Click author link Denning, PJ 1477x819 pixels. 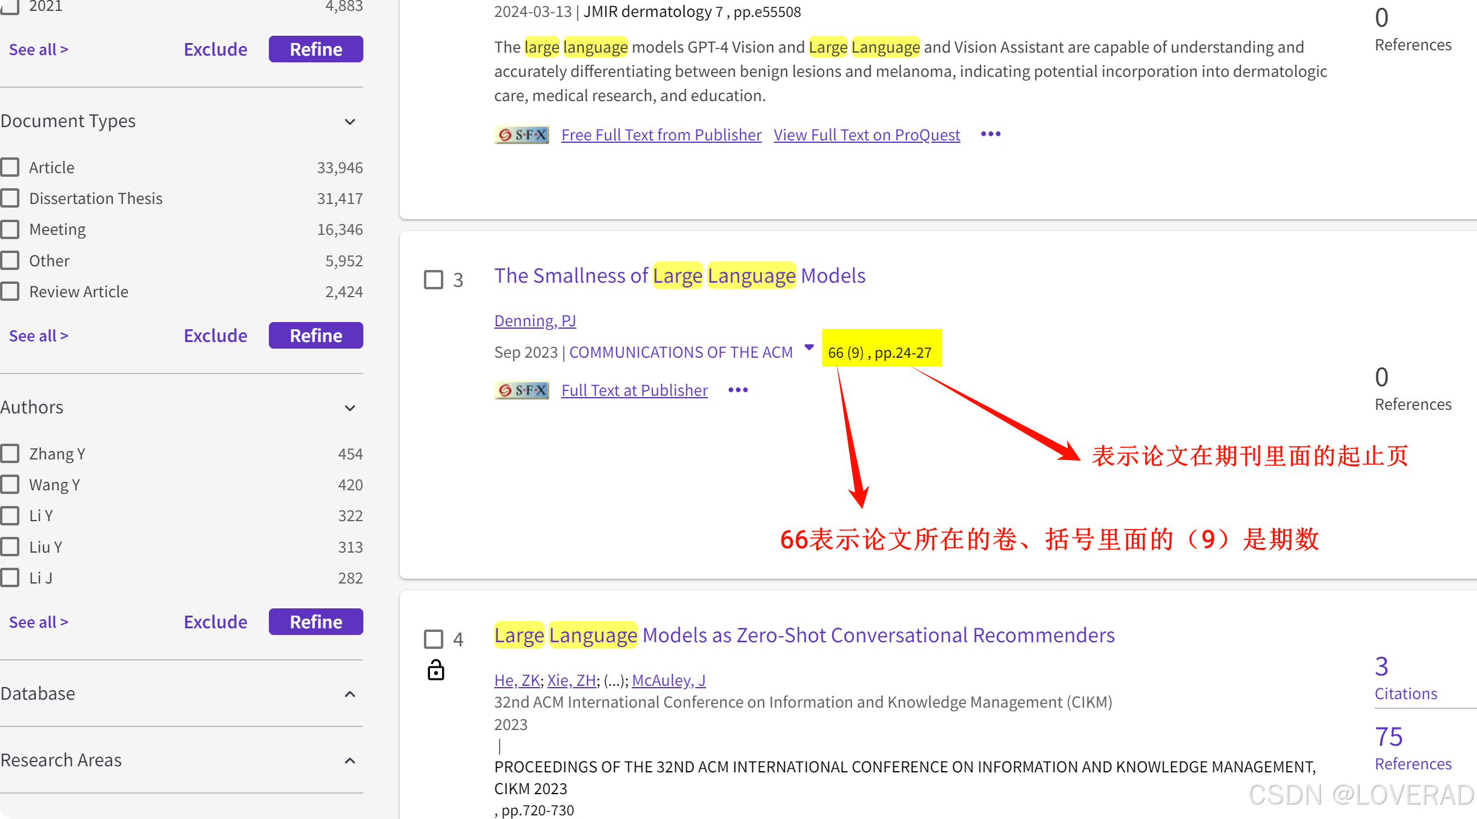[535, 320]
